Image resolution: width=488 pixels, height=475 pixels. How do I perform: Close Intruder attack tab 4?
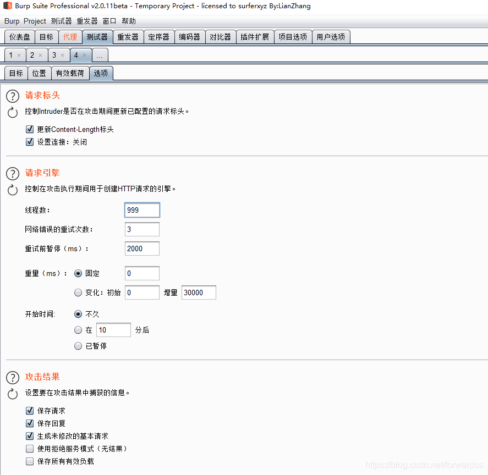coord(84,55)
